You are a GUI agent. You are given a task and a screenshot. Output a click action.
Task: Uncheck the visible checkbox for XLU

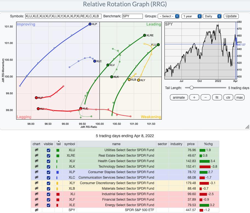49,150
